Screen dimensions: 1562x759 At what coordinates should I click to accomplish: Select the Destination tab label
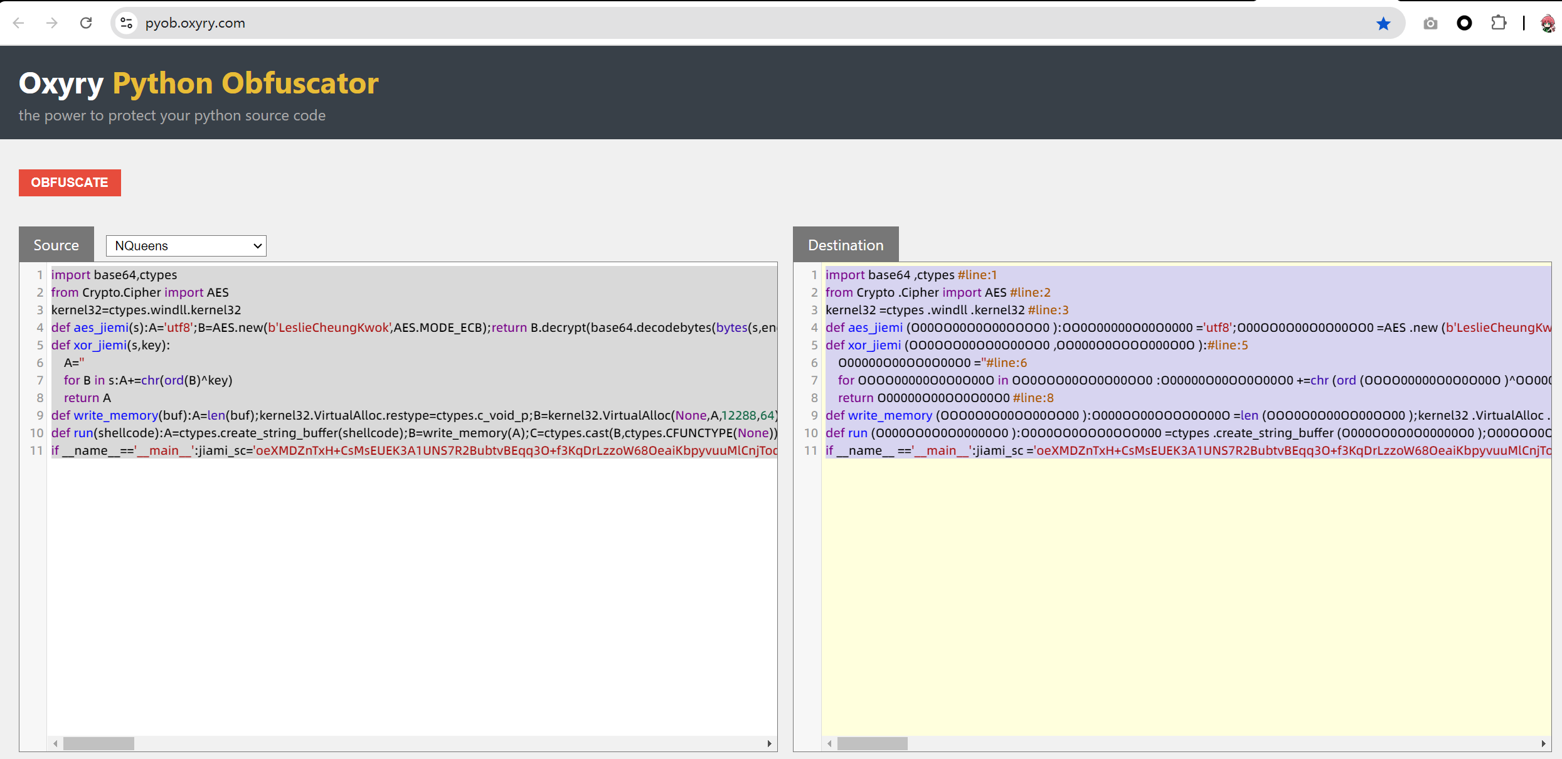point(845,245)
